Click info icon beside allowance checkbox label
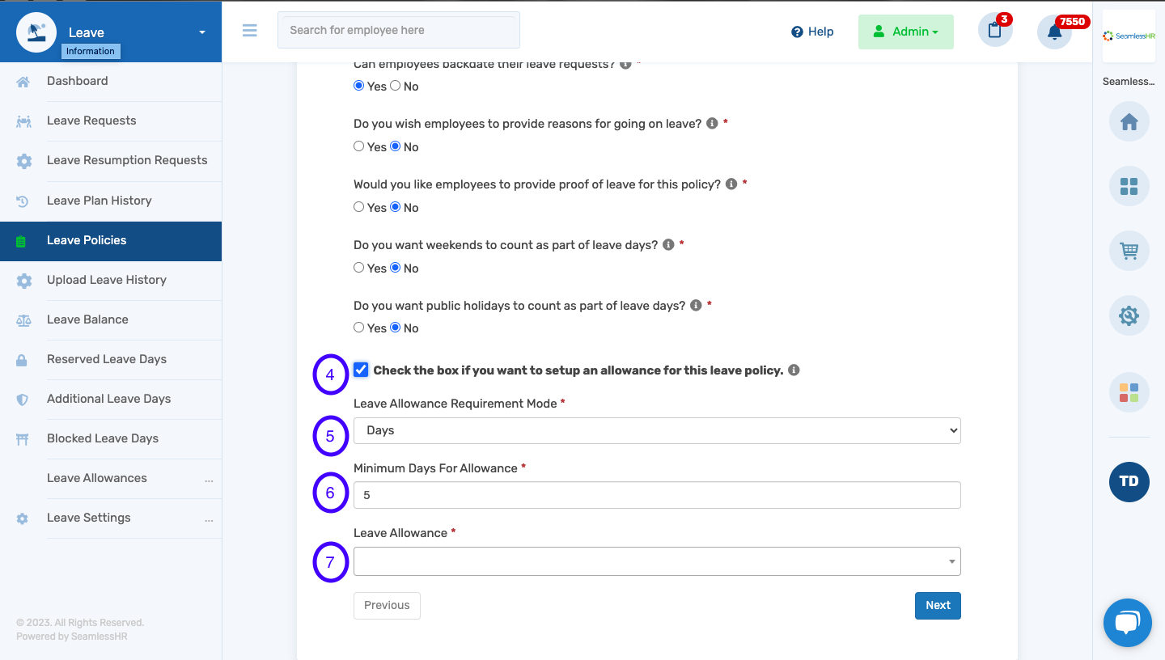The width and height of the screenshot is (1165, 660). click(794, 370)
